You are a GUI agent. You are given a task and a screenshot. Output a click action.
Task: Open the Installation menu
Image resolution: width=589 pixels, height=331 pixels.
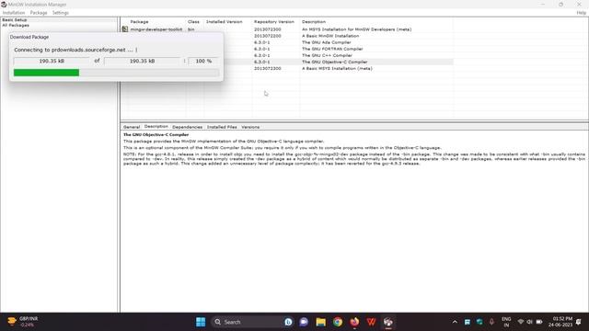point(14,13)
